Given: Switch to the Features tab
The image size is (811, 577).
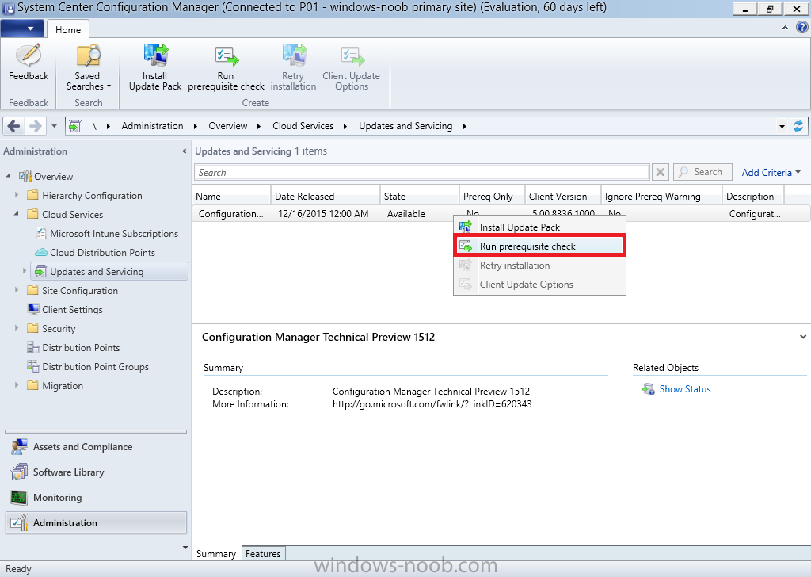Looking at the screenshot, I should 263,554.
